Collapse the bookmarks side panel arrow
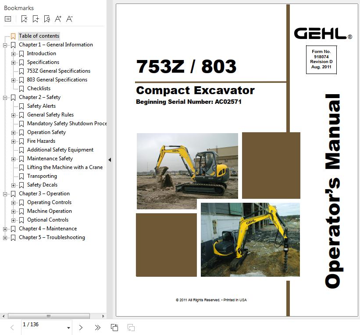This screenshot has height=335, width=360. coord(110,160)
